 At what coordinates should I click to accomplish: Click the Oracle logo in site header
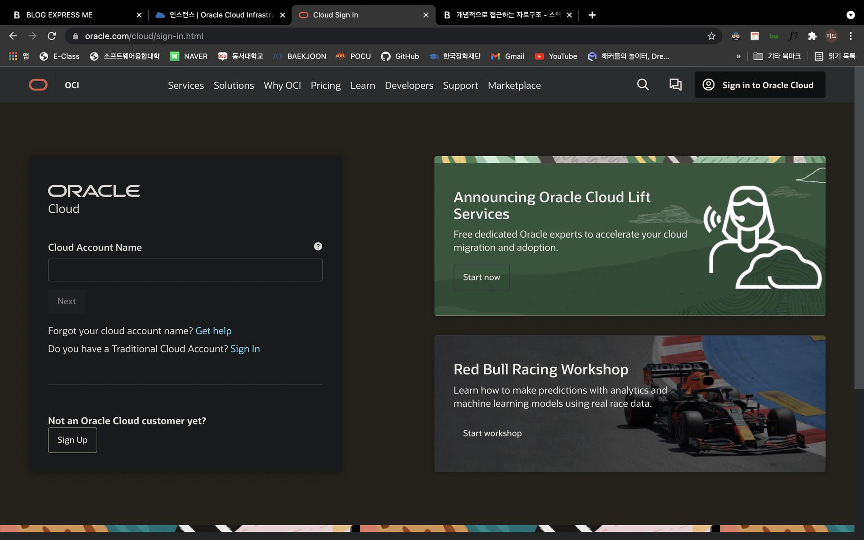click(38, 85)
